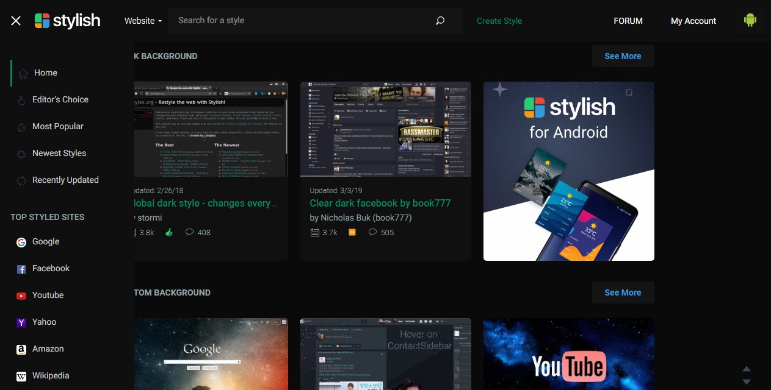Click the Most Popular flame icon
The width and height of the screenshot is (771, 390).
coord(21,127)
